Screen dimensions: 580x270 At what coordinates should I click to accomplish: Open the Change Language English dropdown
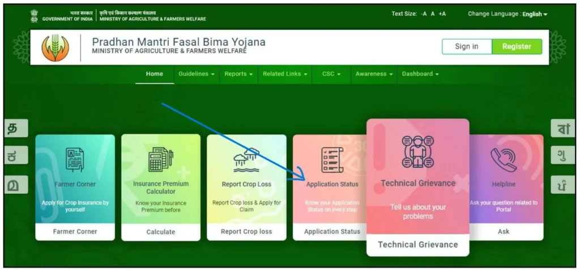pyautogui.click(x=535, y=14)
